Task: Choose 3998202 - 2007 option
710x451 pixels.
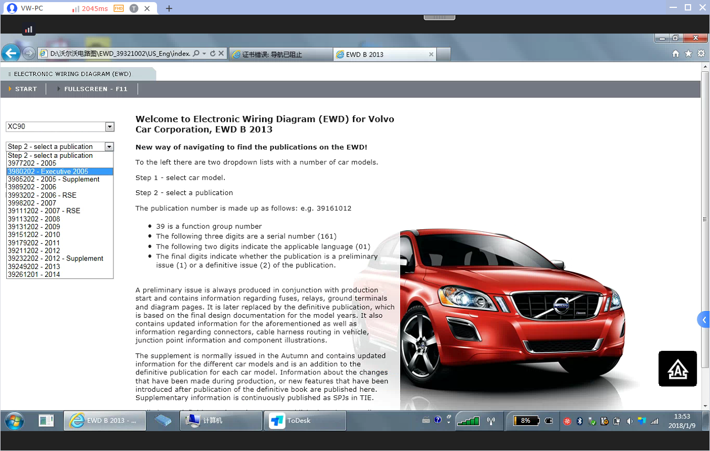Action: 60,203
